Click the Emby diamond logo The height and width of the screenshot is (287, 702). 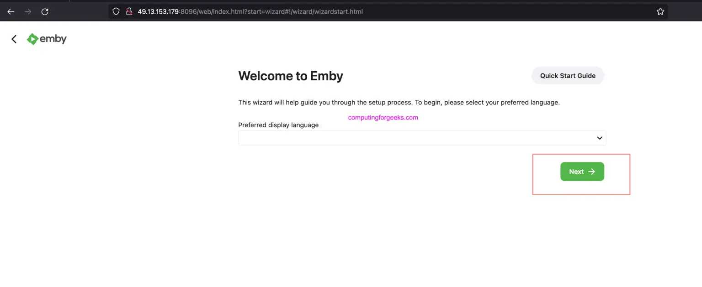32,39
